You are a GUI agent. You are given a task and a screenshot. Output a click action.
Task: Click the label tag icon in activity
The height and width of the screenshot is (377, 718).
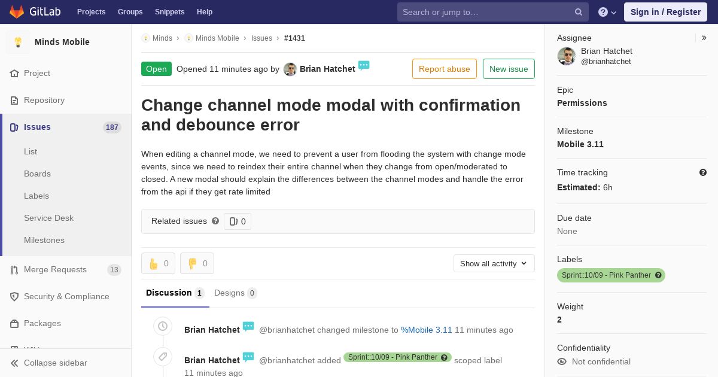(x=162, y=357)
